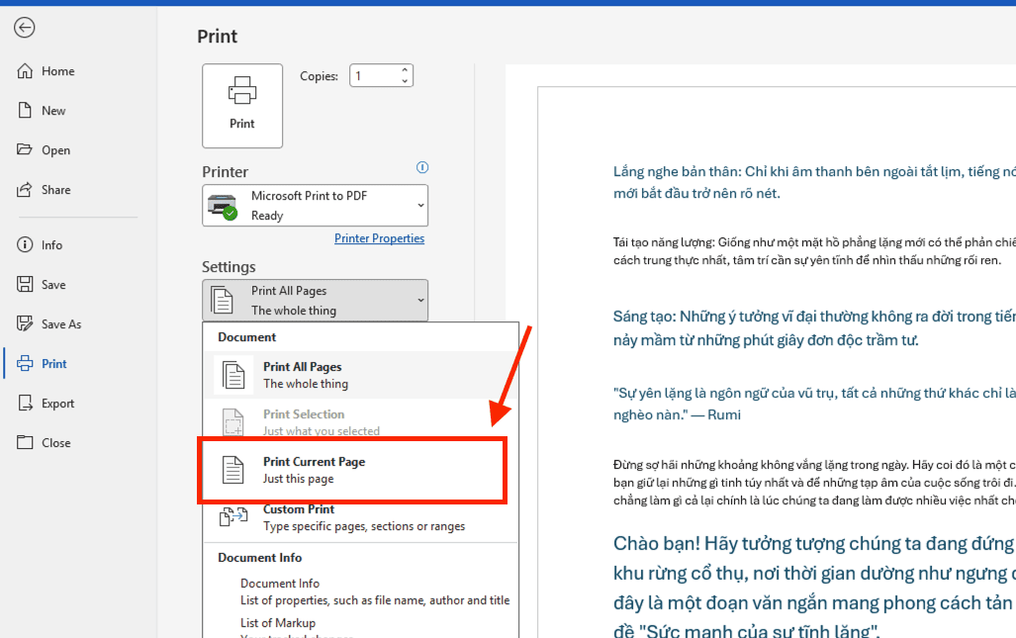The height and width of the screenshot is (638, 1016).
Task: Choose Print All Pages in dropdown list
Action: (361, 375)
